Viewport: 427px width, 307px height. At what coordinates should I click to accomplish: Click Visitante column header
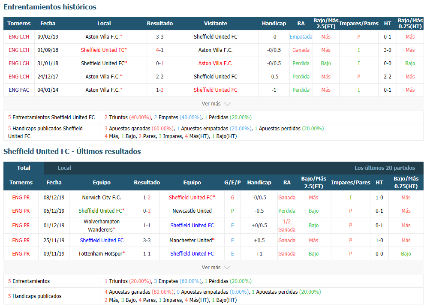click(x=215, y=24)
